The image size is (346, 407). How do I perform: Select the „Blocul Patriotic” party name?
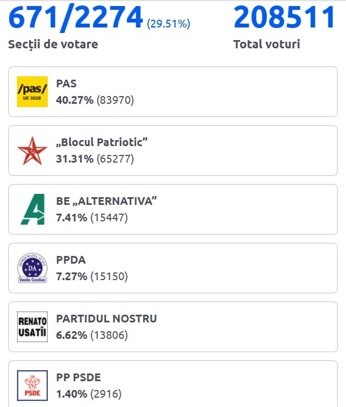(x=102, y=143)
